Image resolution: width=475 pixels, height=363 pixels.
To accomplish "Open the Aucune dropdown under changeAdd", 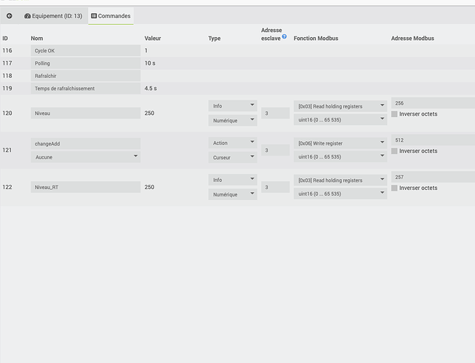I will click(x=87, y=156).
